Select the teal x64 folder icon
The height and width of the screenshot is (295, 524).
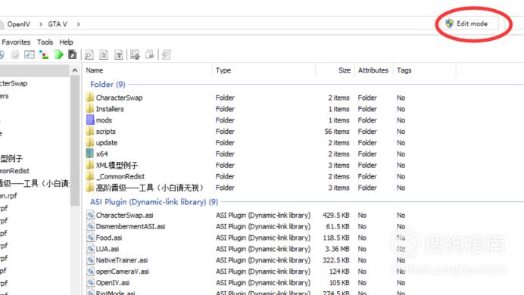pyautogui.click(x=90, y=154)
